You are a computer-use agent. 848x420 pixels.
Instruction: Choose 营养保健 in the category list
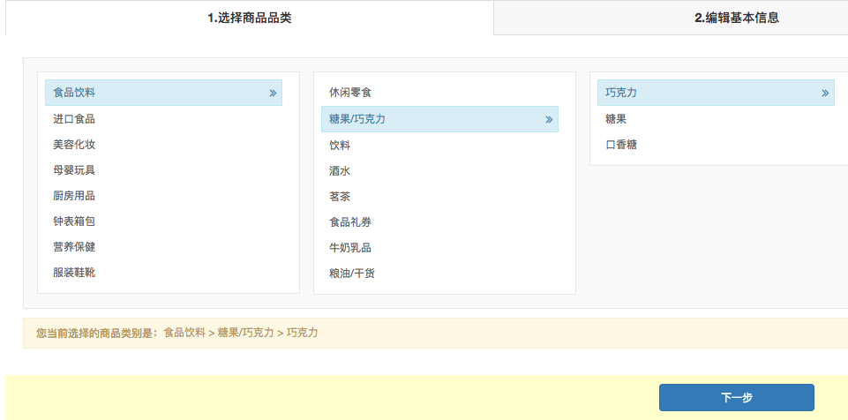[x=74, y=247]
